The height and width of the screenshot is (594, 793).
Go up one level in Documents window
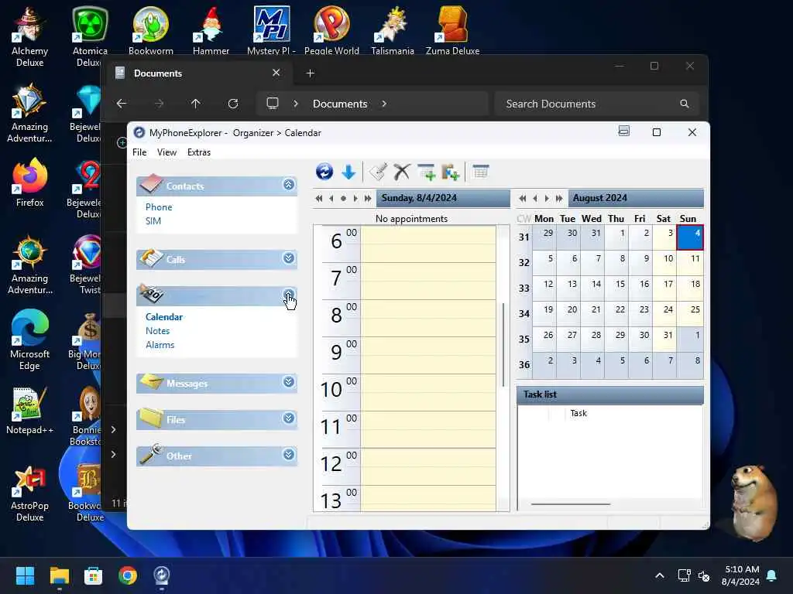tap(196, 104)
